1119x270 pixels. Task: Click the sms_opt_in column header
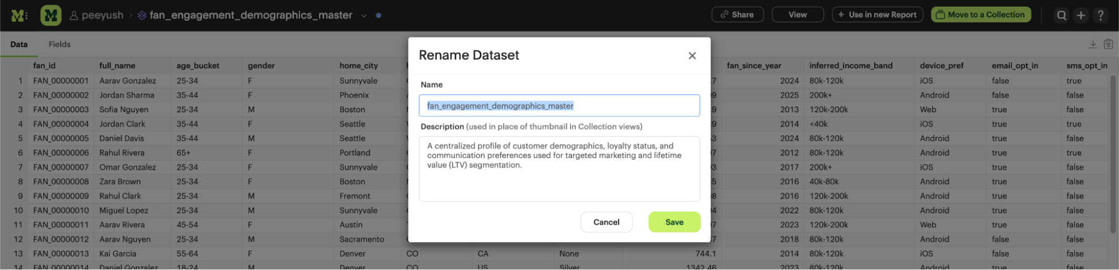[1087, 66]
